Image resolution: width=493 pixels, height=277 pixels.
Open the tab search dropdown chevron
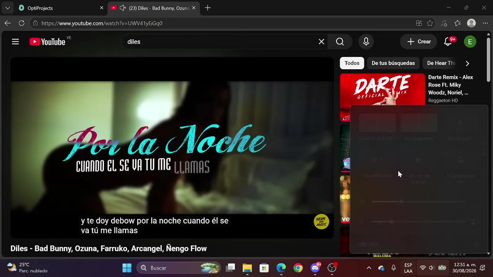coord(7,8)
